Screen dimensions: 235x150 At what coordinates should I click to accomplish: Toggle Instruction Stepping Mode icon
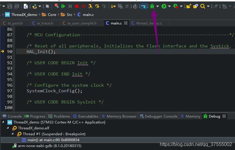[x=113, y=6]
